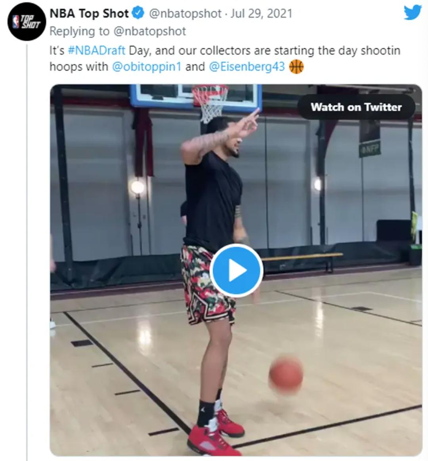This screenshot has width=428, height=461.
Task: Click the player's black shirt in the video
Action: pos(213,198)
